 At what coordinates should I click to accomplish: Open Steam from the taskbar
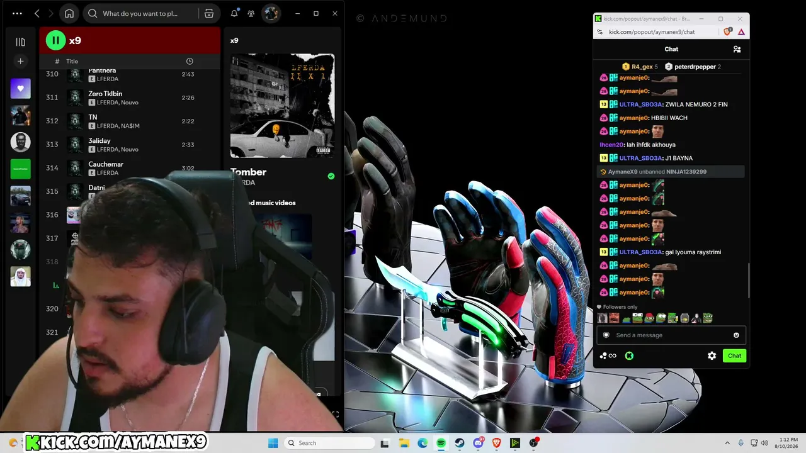(460, 443)
